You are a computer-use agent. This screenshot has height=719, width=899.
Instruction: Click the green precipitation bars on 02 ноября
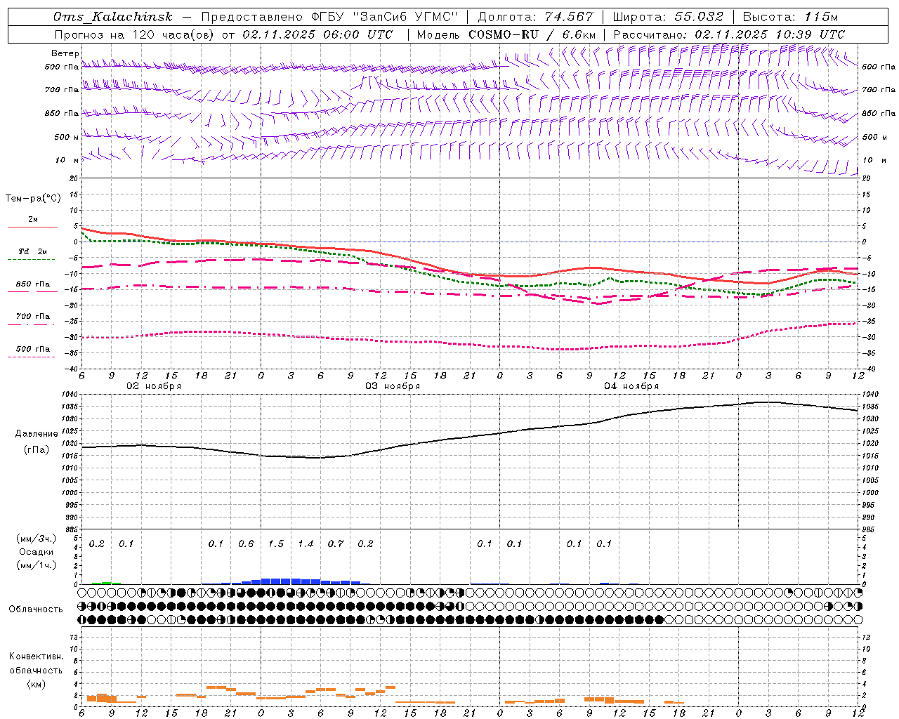coord(106,583)
